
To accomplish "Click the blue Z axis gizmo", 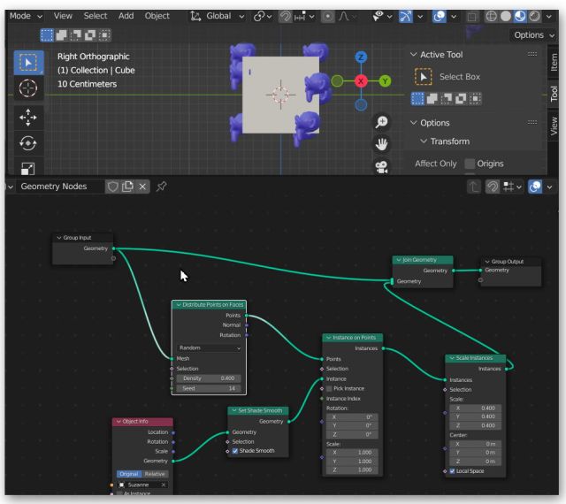I will pos(361,57).
